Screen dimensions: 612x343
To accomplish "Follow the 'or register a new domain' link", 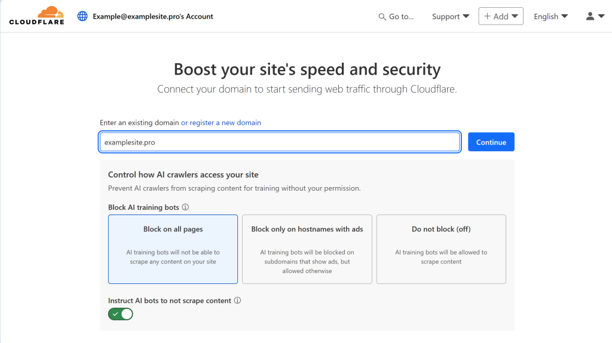I will click(x=221, y=122).
